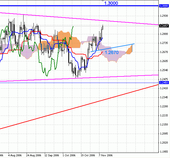Viewport: 170px width, 158px height.
Task: Click the 1.2540 price axis label
Action: pos(164,70)
